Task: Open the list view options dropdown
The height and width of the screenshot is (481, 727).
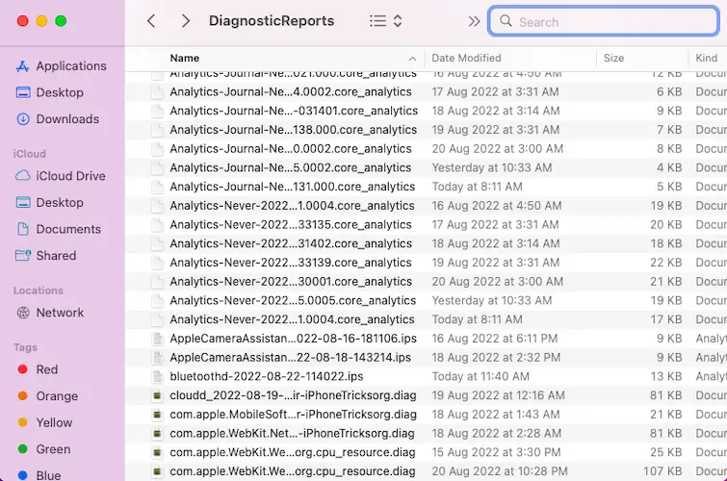Action: [385, 21]
